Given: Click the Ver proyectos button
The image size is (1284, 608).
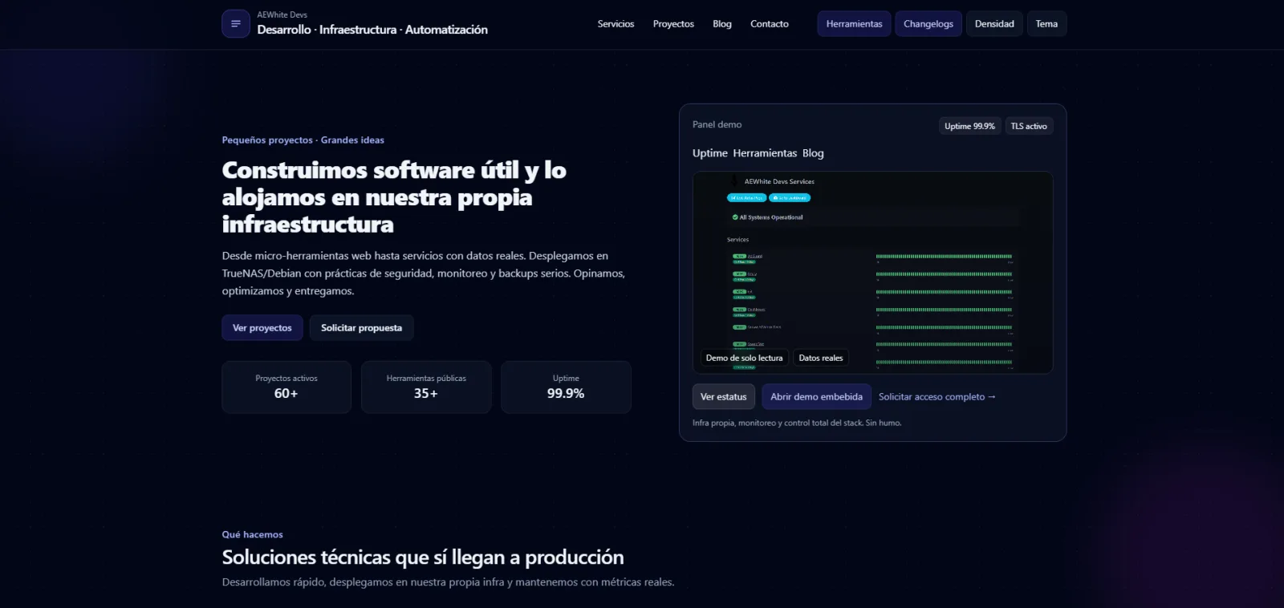Looking at the screenshot, I should point(262,328).
